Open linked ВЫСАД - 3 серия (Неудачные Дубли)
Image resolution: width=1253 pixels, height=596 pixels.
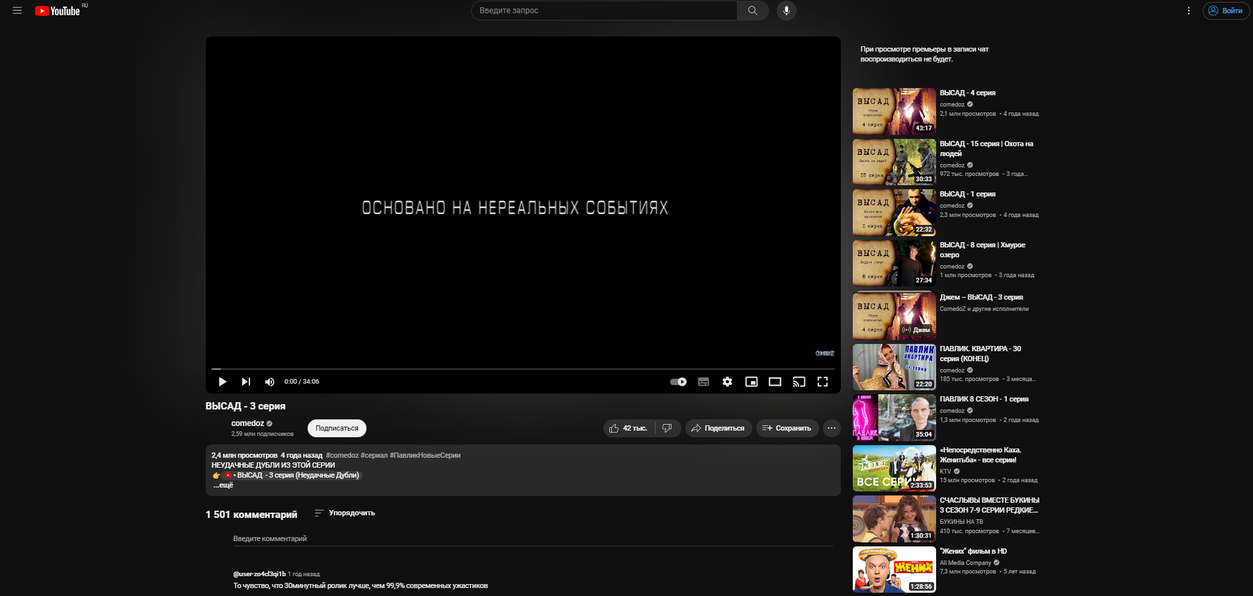[293, 475]
